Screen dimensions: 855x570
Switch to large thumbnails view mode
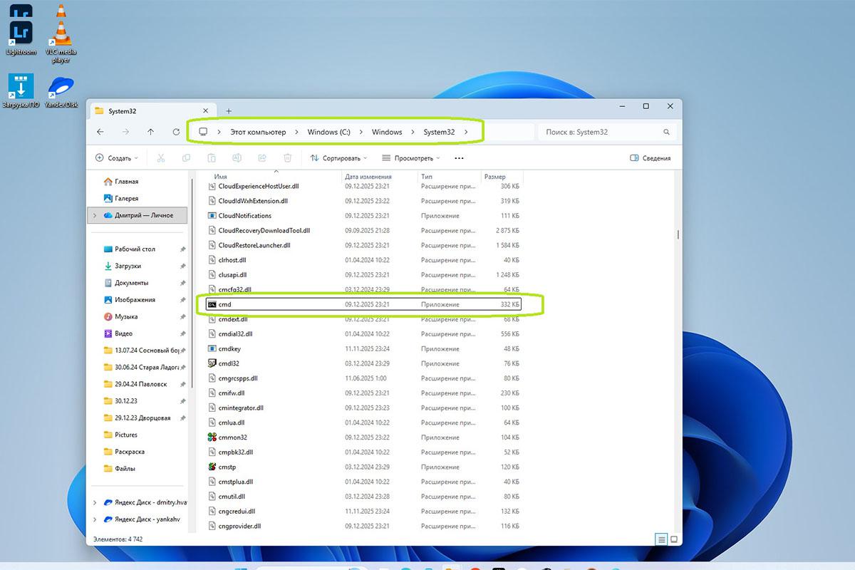(x=673, y=539)
